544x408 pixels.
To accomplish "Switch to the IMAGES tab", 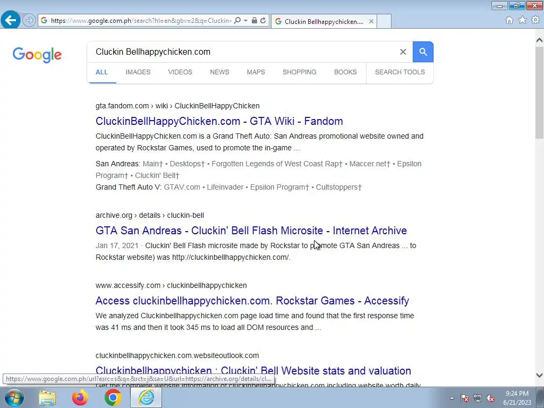I will [138, 72].
